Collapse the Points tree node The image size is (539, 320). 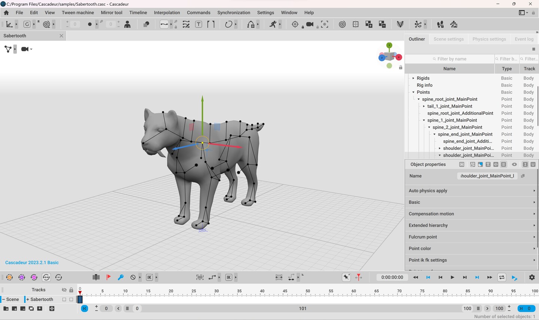(x=413, y=92)
